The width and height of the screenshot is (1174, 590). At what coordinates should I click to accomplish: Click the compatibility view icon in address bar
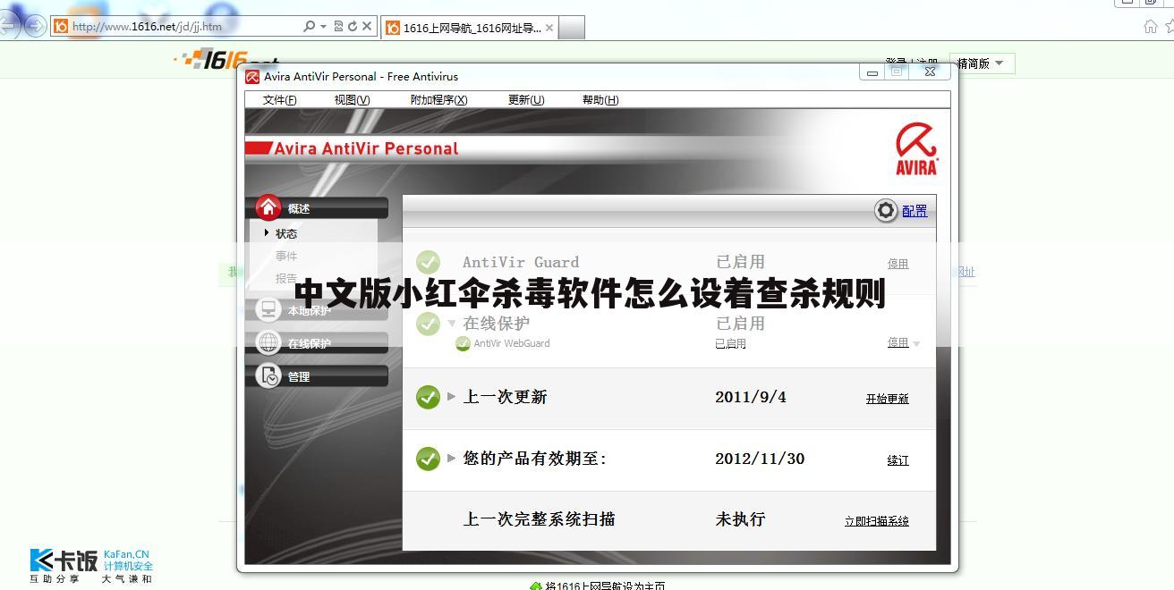[x=338, y=27]
